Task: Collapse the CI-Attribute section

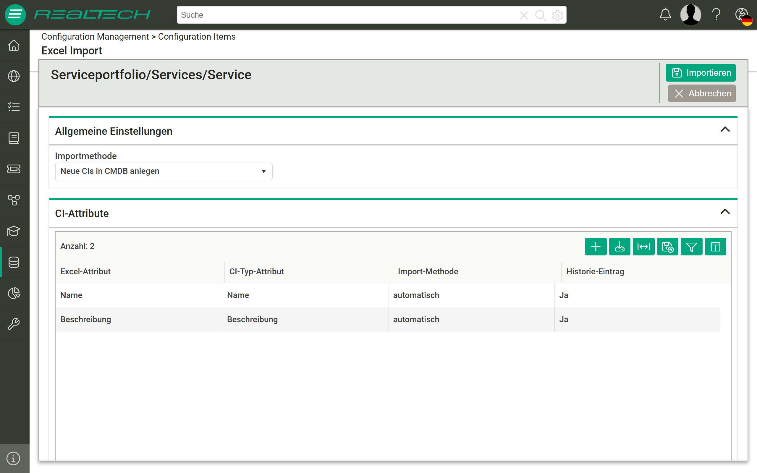Action: (725, 212)
